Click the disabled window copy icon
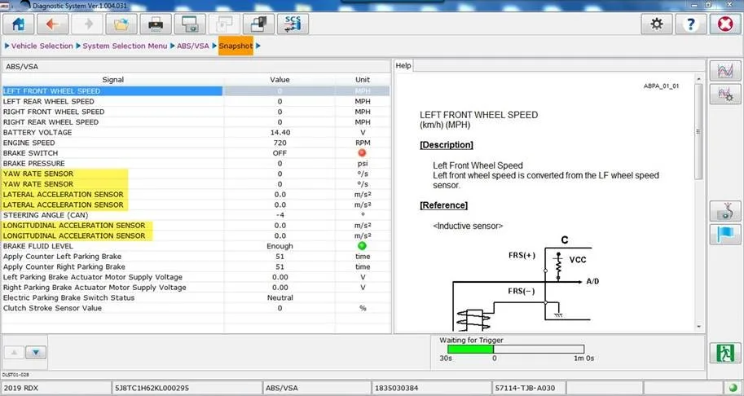This screenshot has width=744, height=396. (224, 24)
